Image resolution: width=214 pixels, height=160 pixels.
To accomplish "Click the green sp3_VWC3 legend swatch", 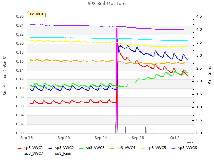I will pos(81,148).
